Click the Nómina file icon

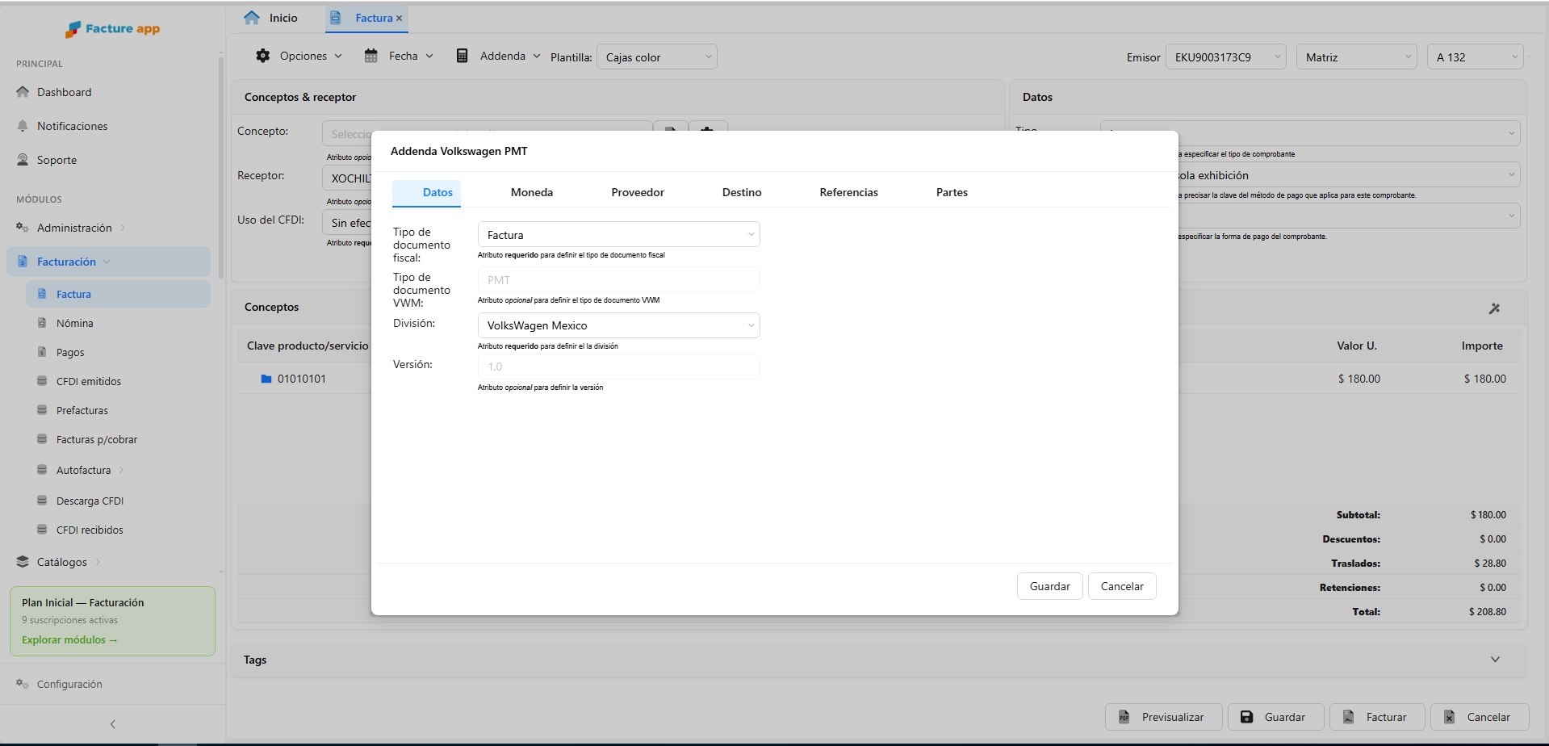42,323
